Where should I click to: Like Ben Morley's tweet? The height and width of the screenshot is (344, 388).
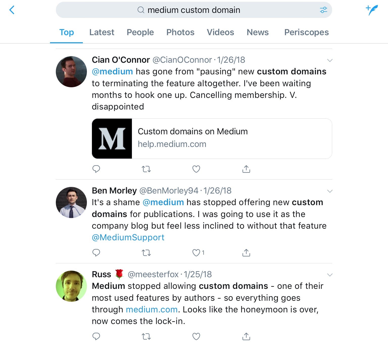[x=196, y=252]
